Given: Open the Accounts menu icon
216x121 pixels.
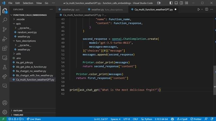Looking at the screenshot, I should (5, 103).
